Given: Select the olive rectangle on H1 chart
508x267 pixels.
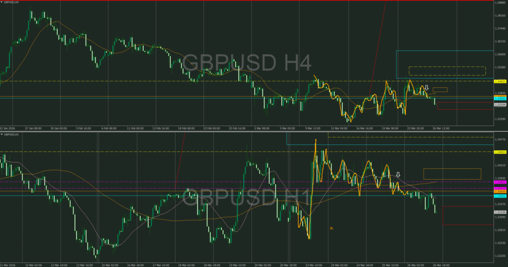Looking at the screenshot, I should [452, 174].
